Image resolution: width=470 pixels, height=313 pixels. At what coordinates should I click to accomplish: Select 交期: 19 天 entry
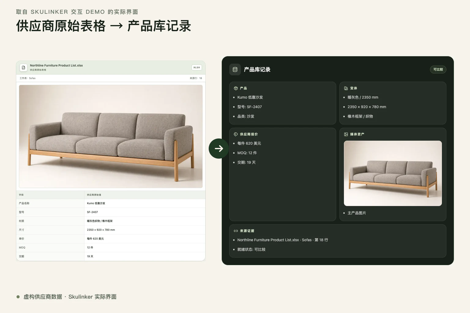246,162
